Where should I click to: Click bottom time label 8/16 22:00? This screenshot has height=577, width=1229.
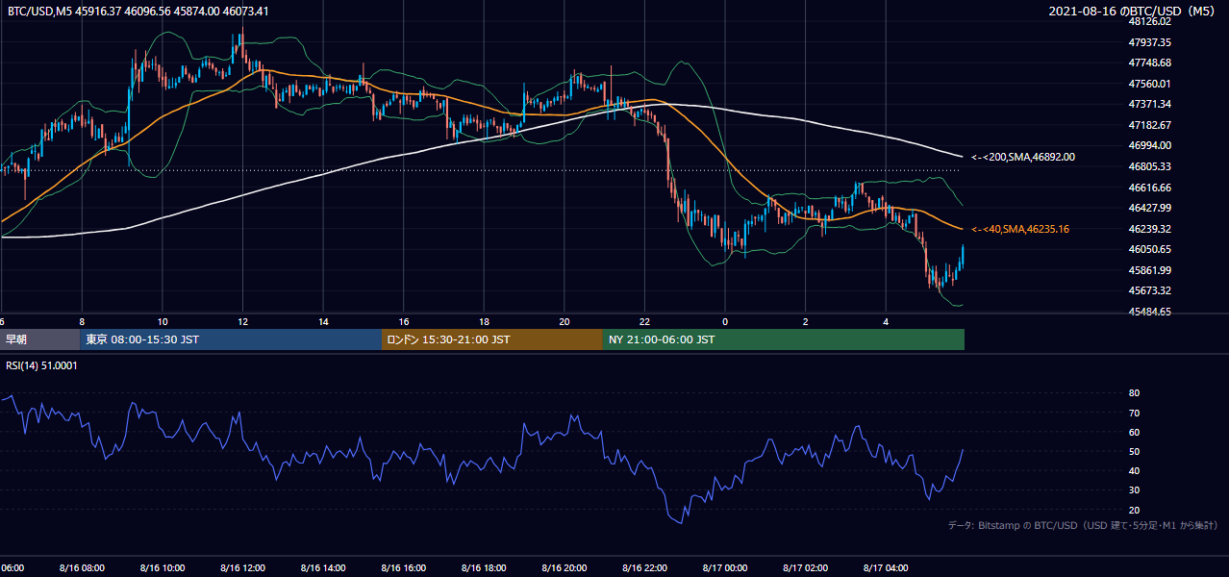[x=644, y=568]
